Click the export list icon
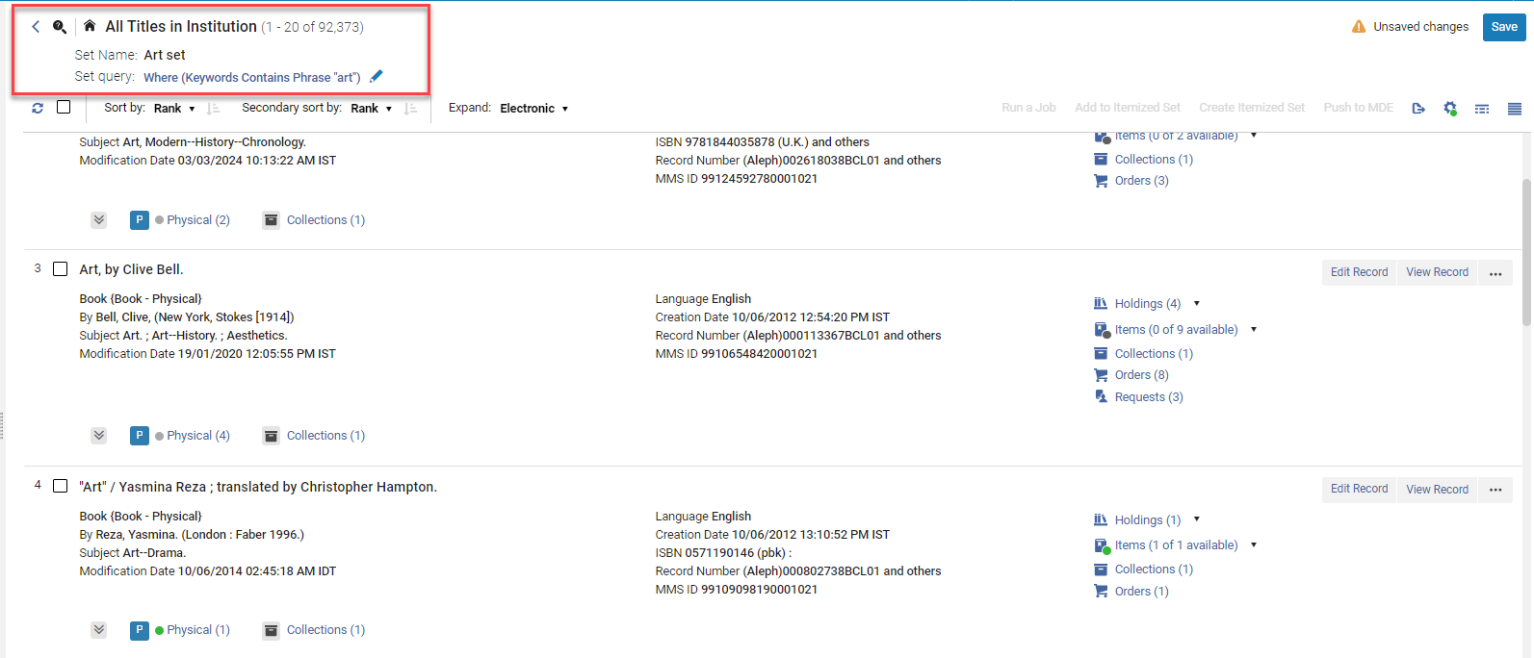1534x658 pixels. [x=1418, y=109]
